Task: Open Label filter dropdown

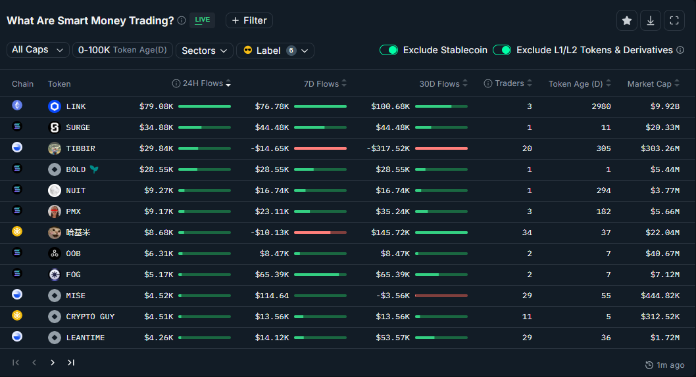Action: [x=275, y=51]
